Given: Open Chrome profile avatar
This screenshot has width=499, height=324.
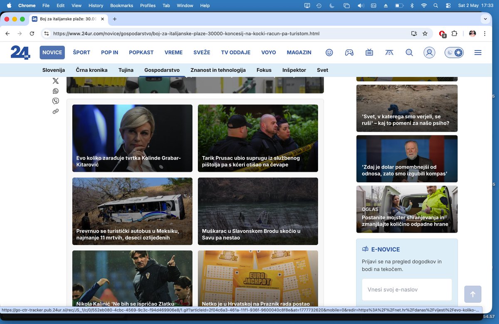Looking at the screenshot, I should click(472, 34).
